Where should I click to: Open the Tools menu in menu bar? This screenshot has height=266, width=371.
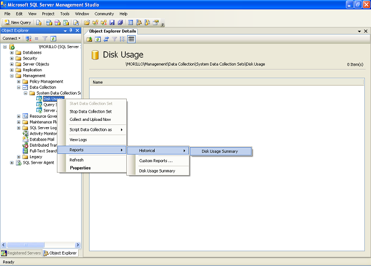pyautogui.click(x=65, y=13)
